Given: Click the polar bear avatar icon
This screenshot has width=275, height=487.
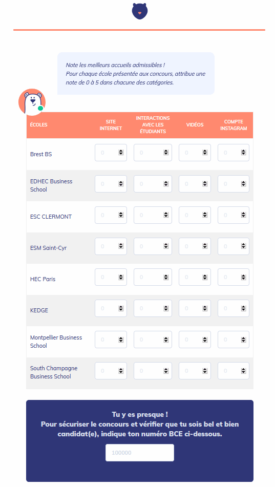Looking at the screenshot, I should tap(32, 102).
